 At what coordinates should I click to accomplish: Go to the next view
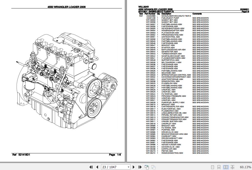click(153, 167)
